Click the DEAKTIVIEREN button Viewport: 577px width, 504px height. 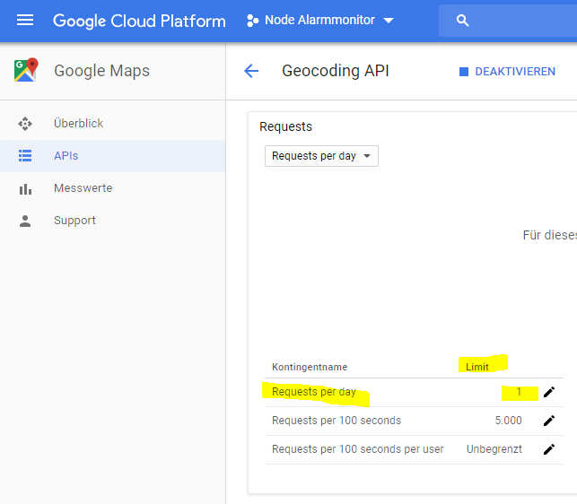(507, 72)
